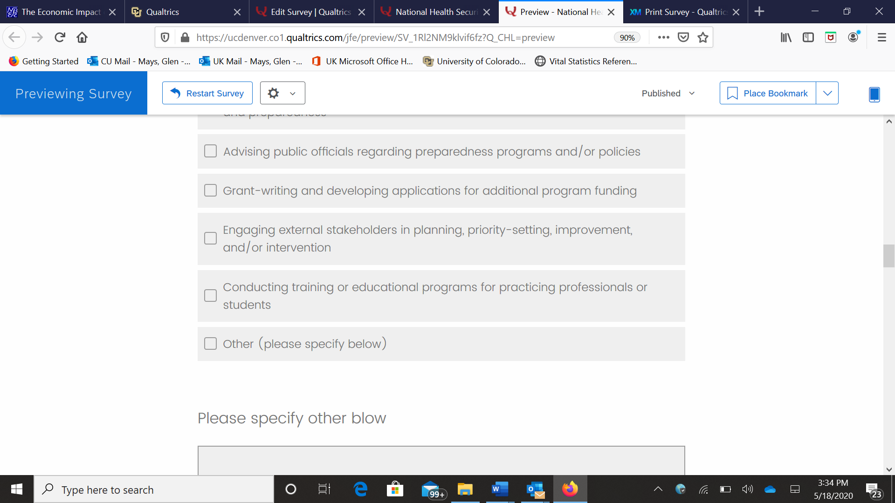The image size is (895, 503).
Task: Open the Firefox library icon
Action: (x=786, y=37)
